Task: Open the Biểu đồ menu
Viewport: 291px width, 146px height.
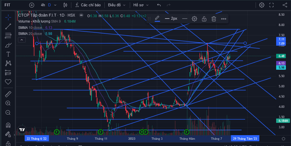Action: (117, 5)
